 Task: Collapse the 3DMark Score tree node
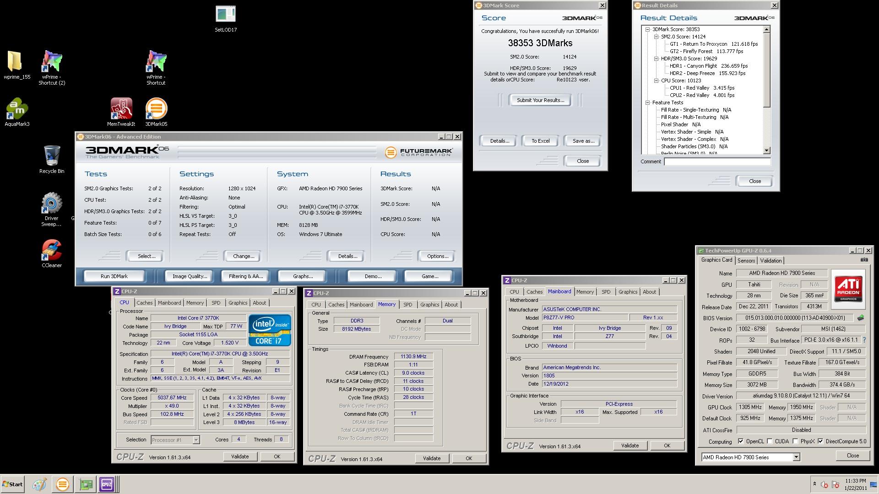click(x=648, y=29)
